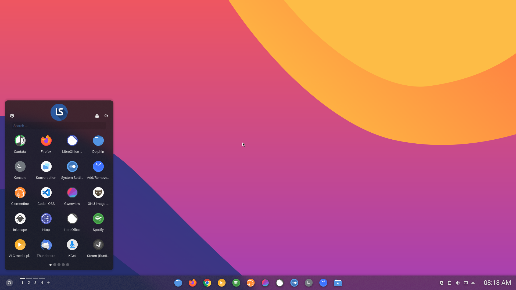Image resolution: width=516 pixels, height=290 pixels.
Task: Launch Cantata from the app menu
Action: (x=20, y=140)
